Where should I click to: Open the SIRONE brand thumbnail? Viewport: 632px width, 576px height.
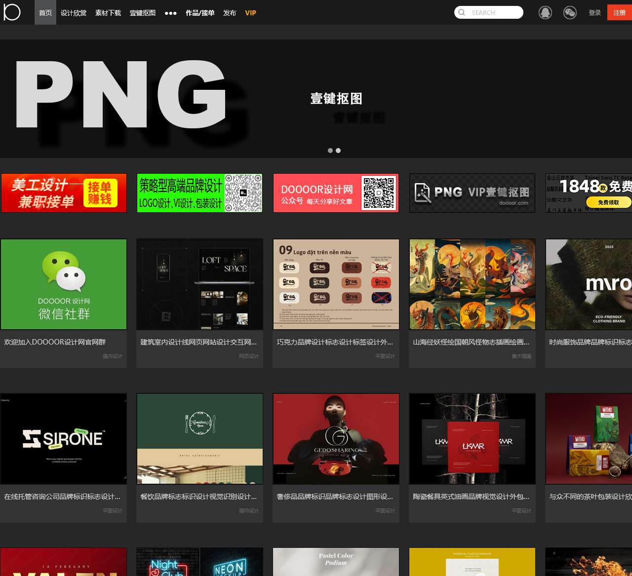64,439
